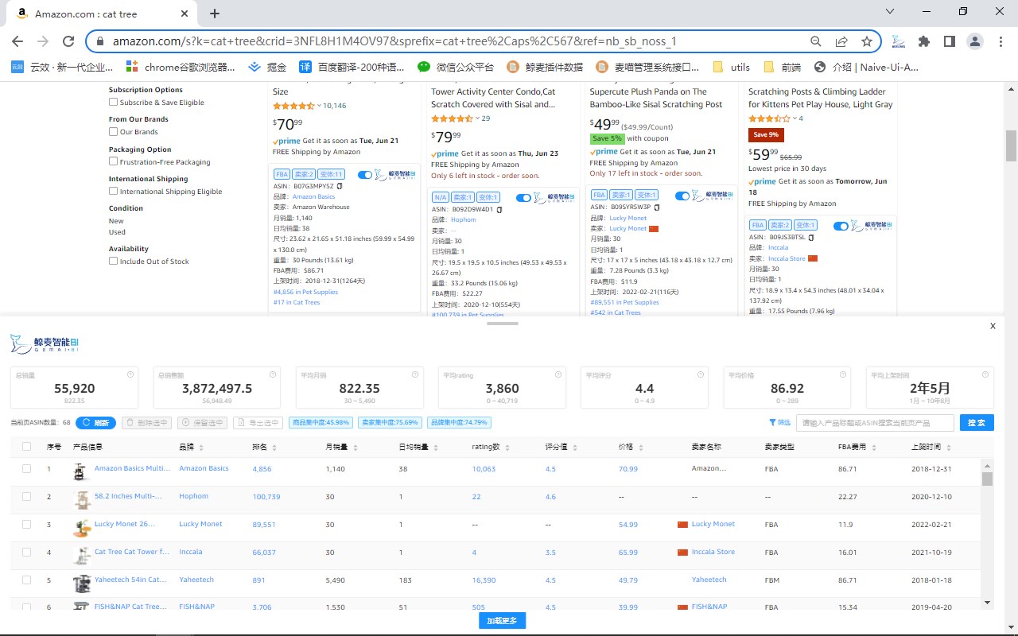This screenshot has width=1018, height=636.
Task: Open the 百度翻译 bookmark
Action: coord(353,67)
